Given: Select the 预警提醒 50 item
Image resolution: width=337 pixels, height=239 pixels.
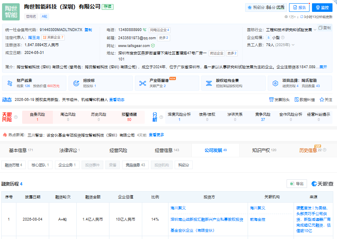Looking at the screenshot, I should (x=129, y=117).
